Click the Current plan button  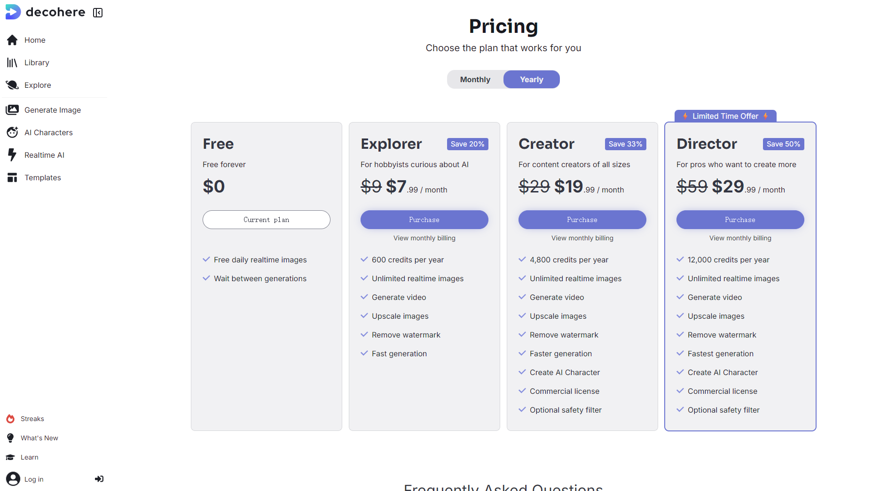click(x=266, y=220)
